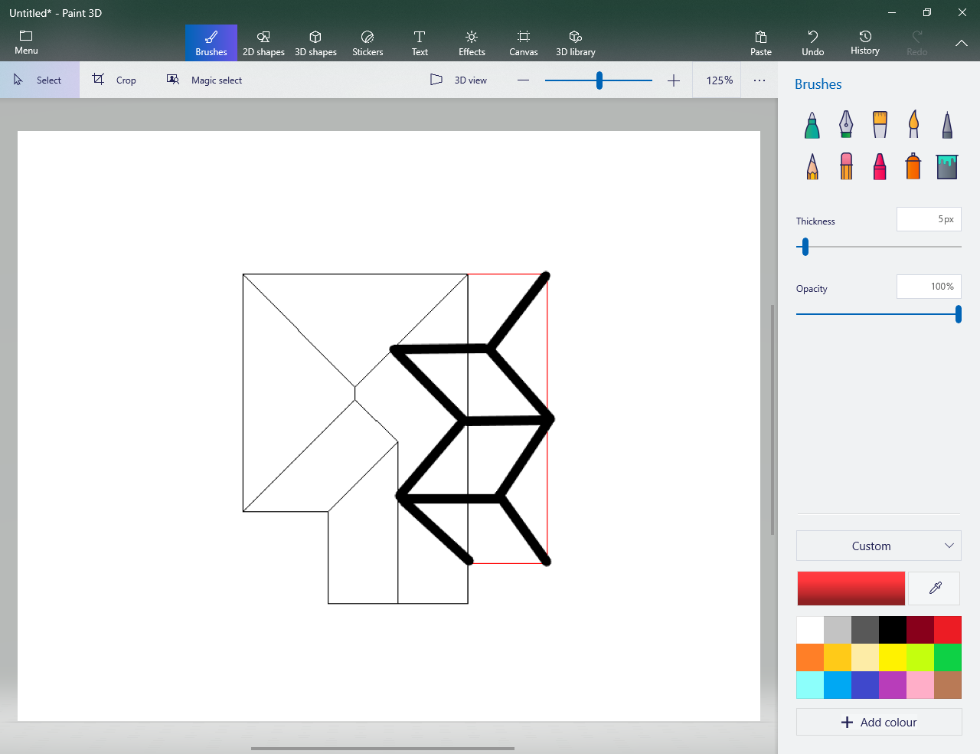The width and height of the screenshot is (980, 754).
Task: Select the Calligraphy pen brush
Action: [846, 124]
